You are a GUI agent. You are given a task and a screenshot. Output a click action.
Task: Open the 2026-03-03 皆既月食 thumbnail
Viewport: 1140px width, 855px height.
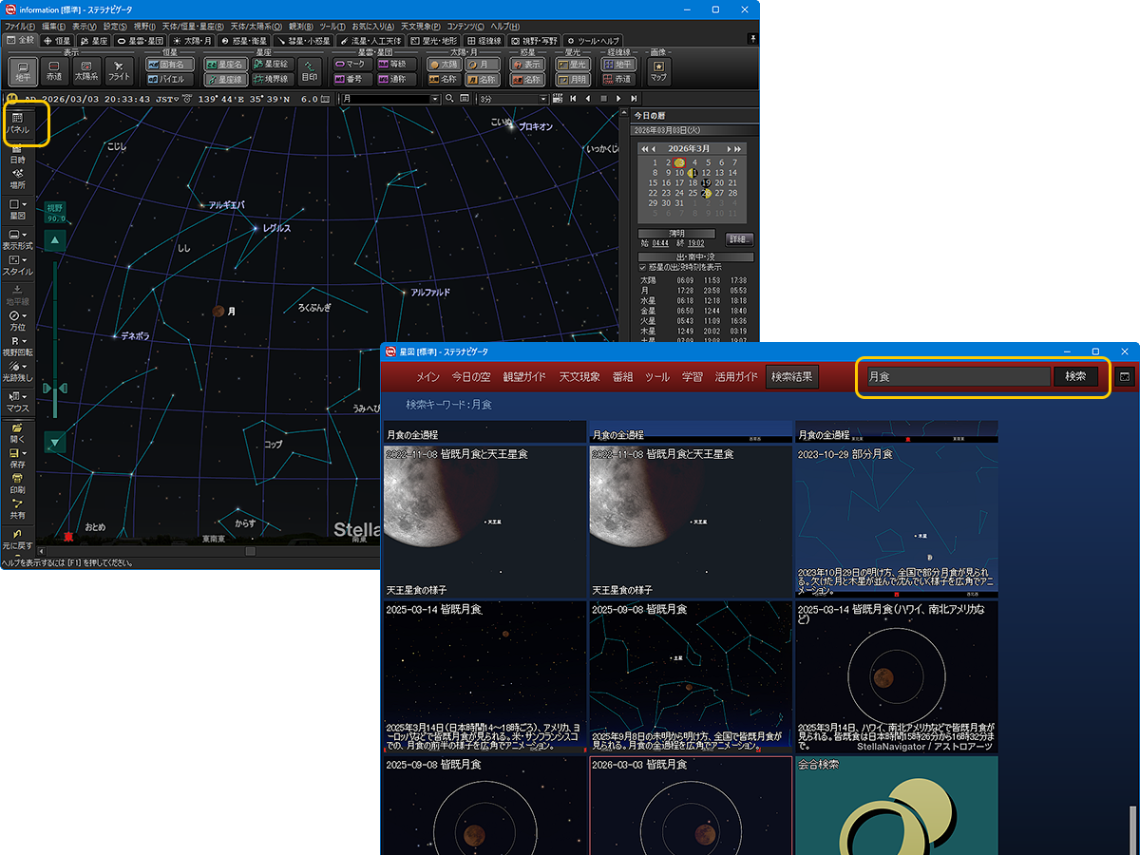point(690,806)
